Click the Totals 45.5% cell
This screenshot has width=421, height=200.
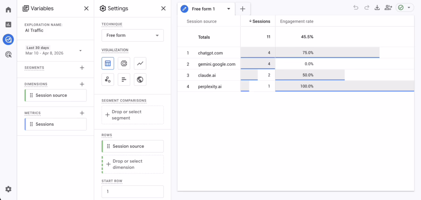pyautogui.click(x=307, y=37)
